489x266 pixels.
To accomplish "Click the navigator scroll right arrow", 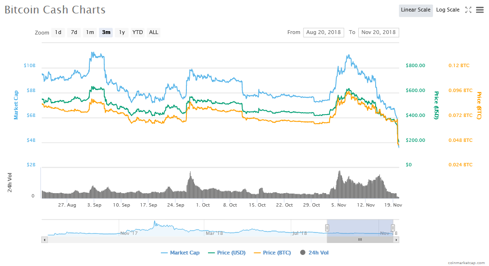I will [x=396, y=240].
